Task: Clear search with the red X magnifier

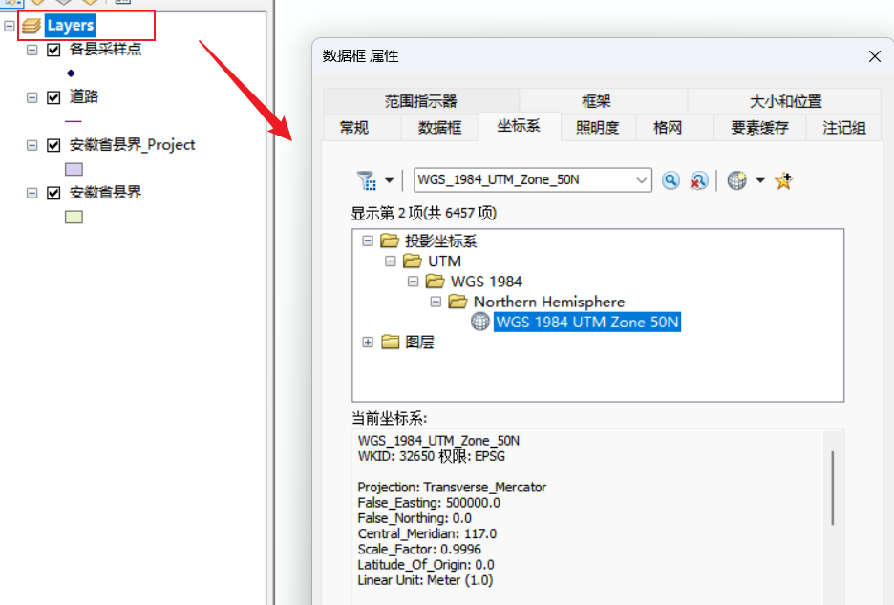Action: coord(699,180)
